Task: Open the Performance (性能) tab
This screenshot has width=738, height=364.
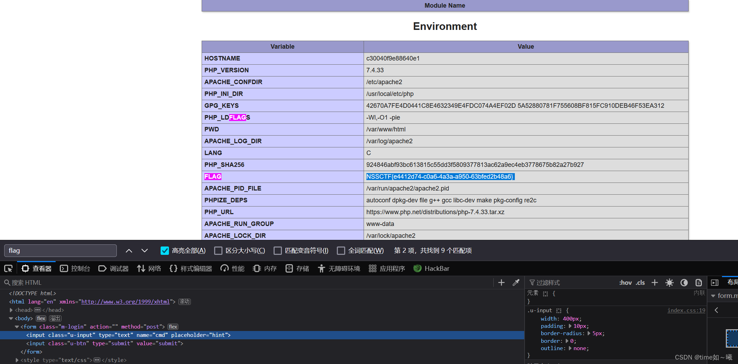Action: (x=232, y=268)
